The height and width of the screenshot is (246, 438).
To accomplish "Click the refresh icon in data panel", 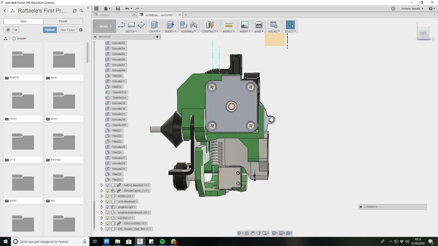I will (74, 11).
